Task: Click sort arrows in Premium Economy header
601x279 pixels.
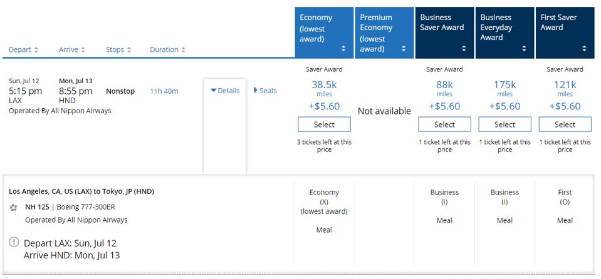Action: (x=403, y=49)
